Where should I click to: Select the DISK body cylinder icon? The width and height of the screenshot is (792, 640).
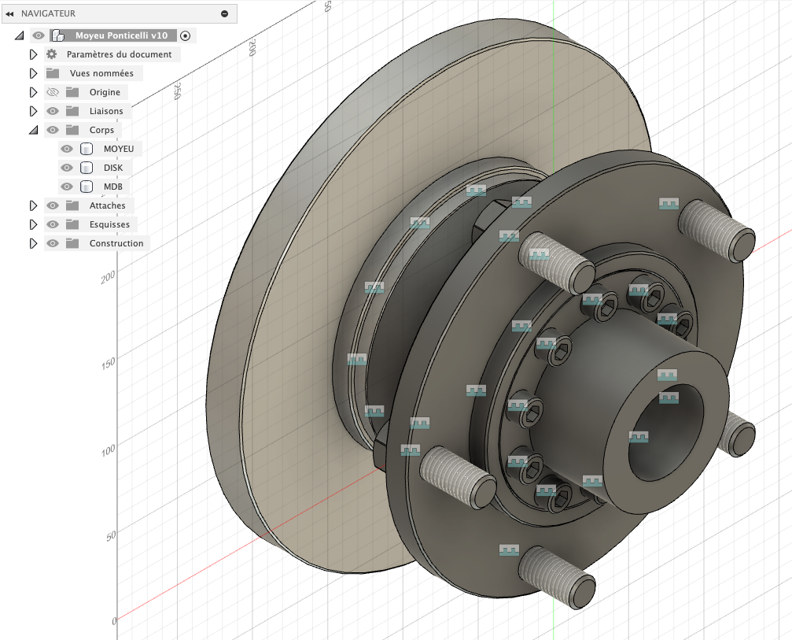pos(87,168)
